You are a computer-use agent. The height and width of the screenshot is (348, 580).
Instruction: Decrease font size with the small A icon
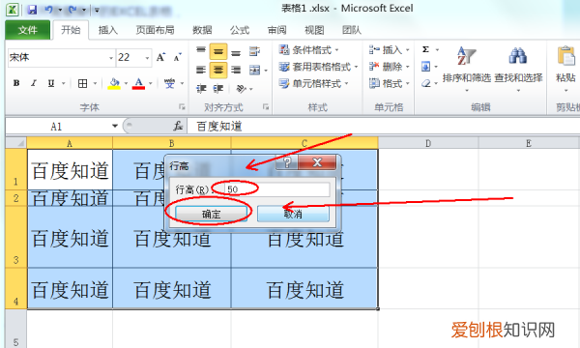tap(177, 58)
